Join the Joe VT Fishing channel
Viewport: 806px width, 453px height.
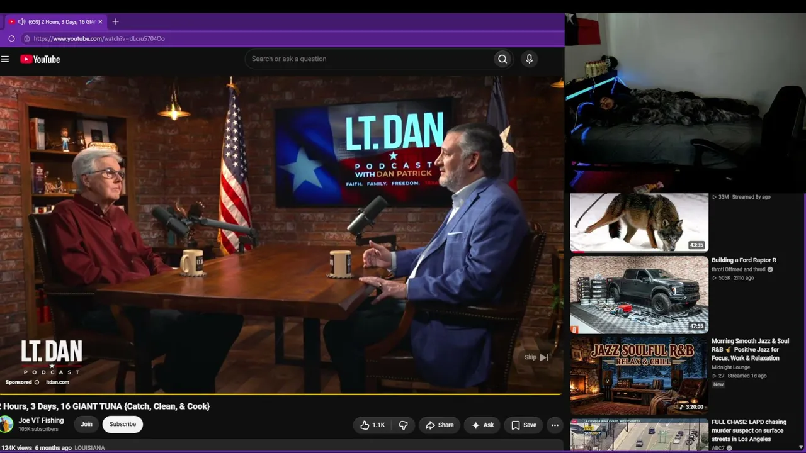coord(86,424)
